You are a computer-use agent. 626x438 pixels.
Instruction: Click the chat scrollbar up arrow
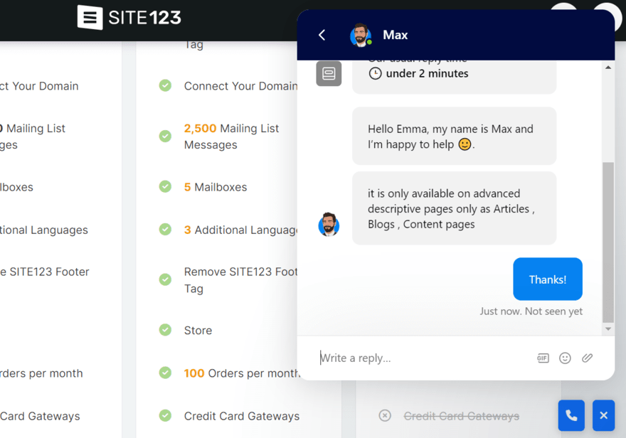click(608, 68)
